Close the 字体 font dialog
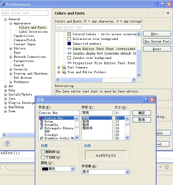The image size is (173, 185). click(x=152, y=100)
